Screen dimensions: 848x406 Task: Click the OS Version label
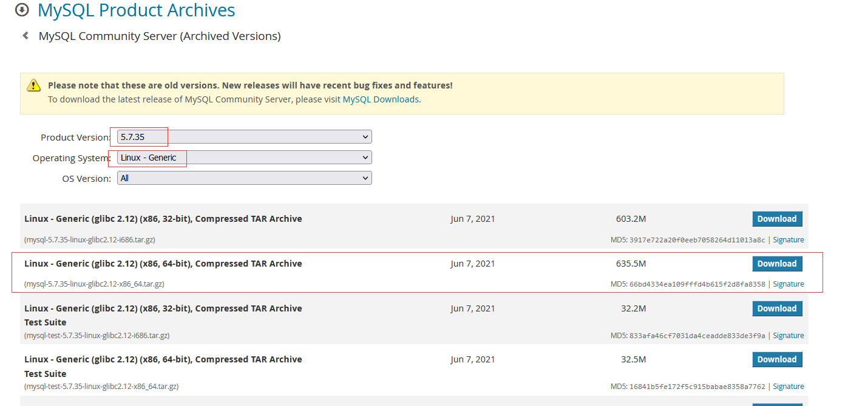pyautogui.click(x=87, y=179)
